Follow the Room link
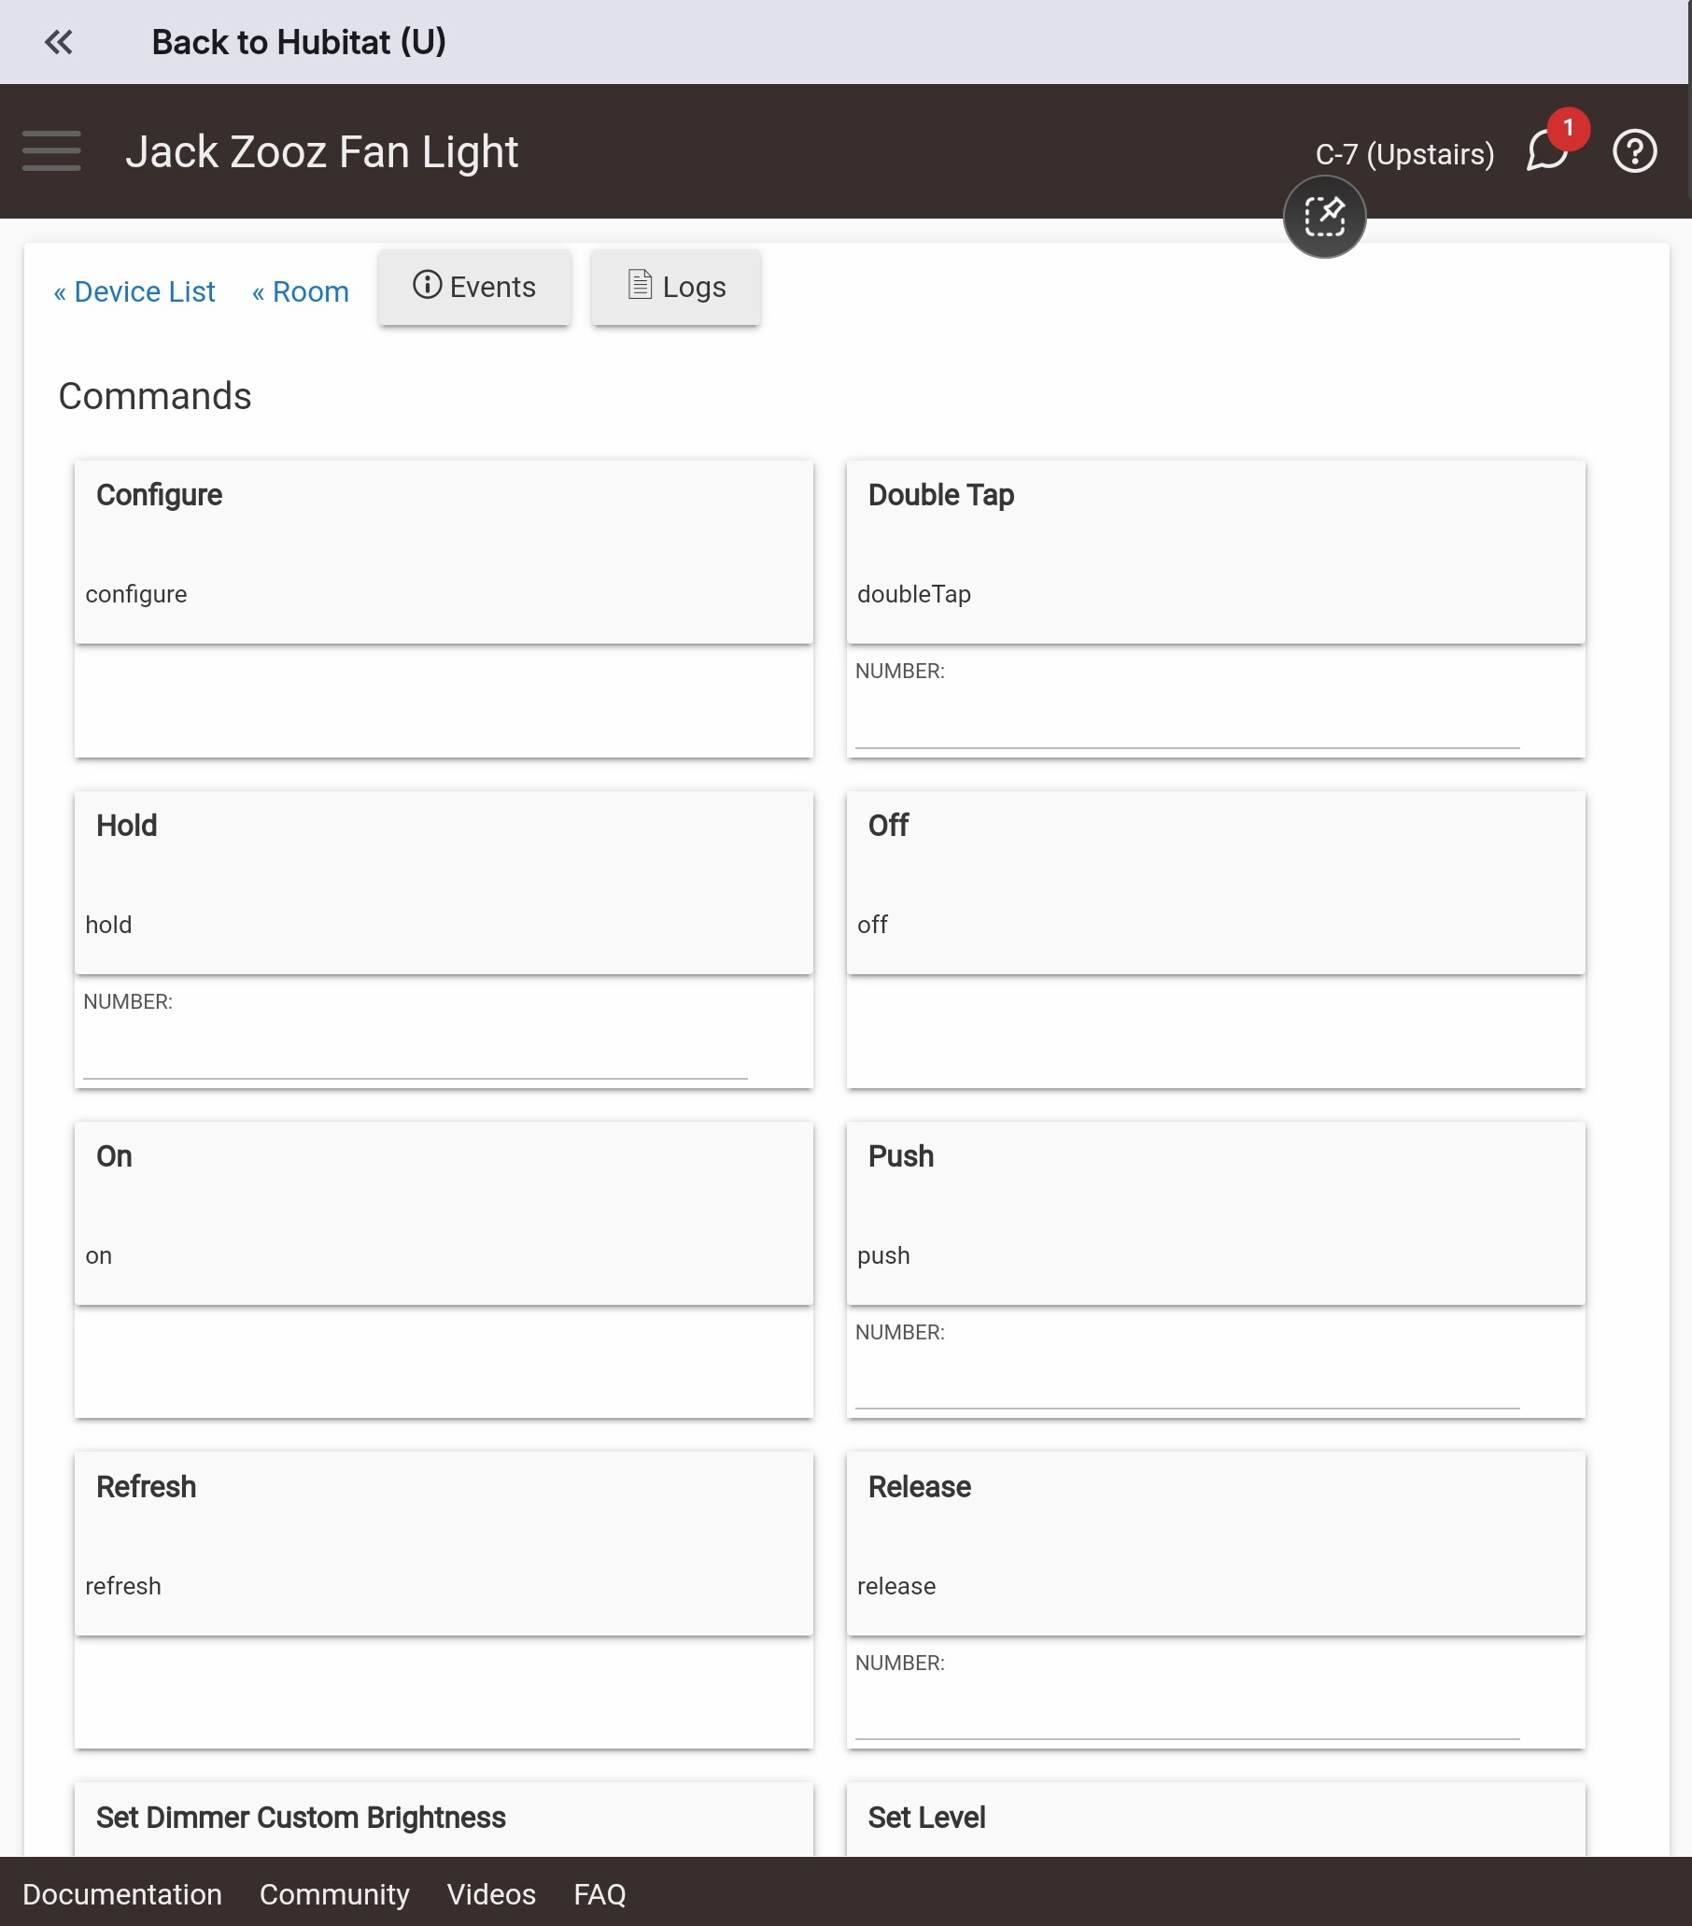 301,291
